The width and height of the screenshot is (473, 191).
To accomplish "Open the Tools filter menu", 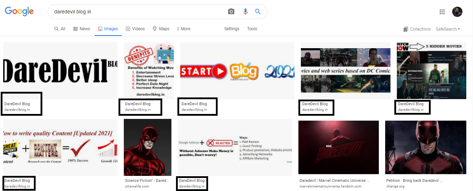I will tap(252, 29).
